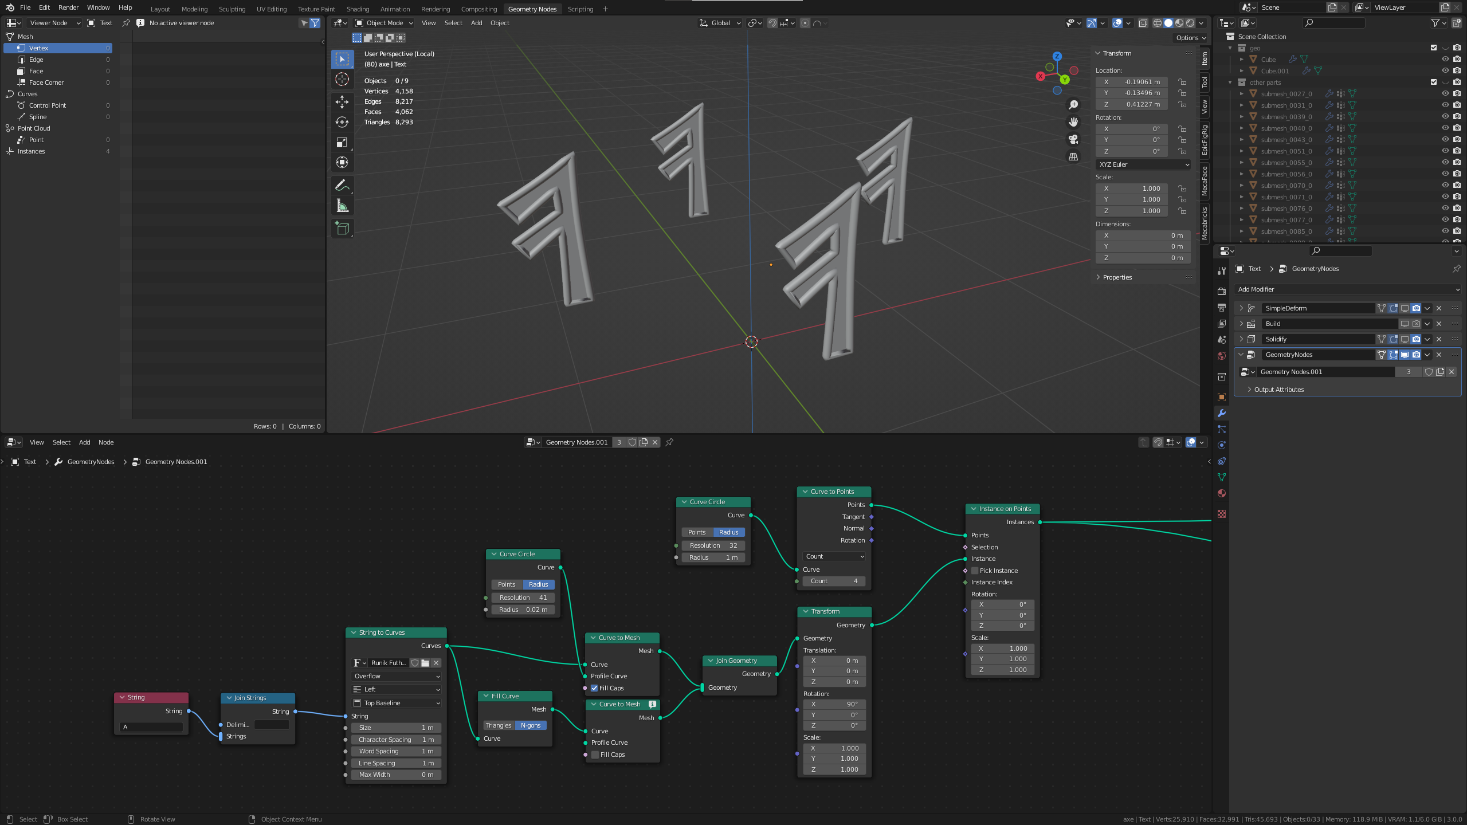Switch to wireframe viewport shading
The image size is (1467, 825).
click(x=1157, y=23)
